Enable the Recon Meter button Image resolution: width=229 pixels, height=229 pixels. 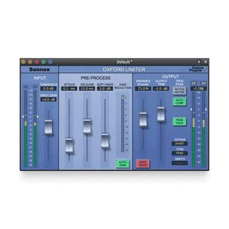point(179,91)
